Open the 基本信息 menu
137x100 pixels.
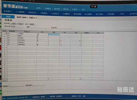(57, 9)
